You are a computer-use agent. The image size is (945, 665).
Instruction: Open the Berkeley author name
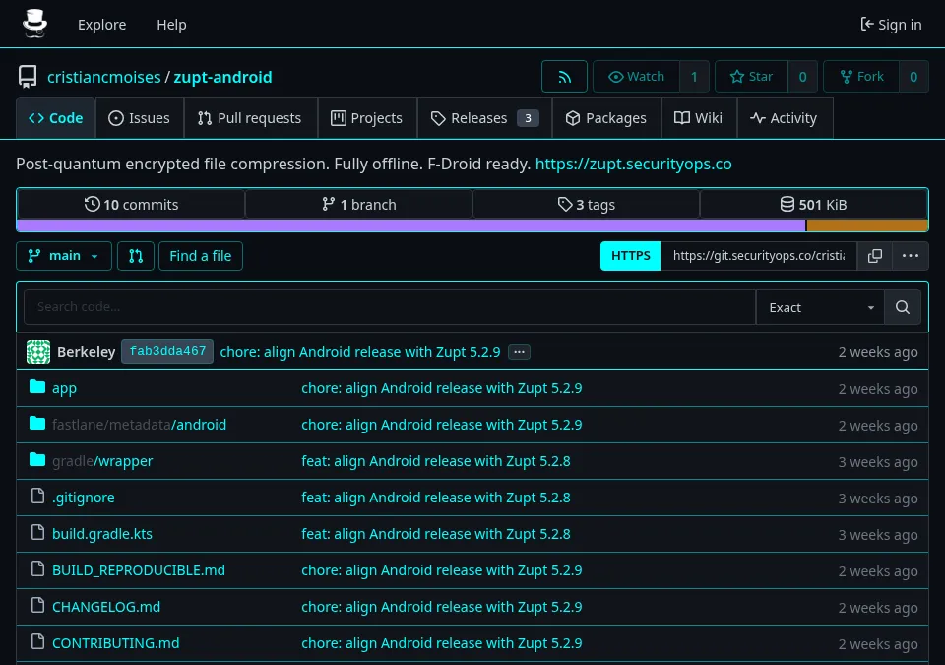pos(87,352)
